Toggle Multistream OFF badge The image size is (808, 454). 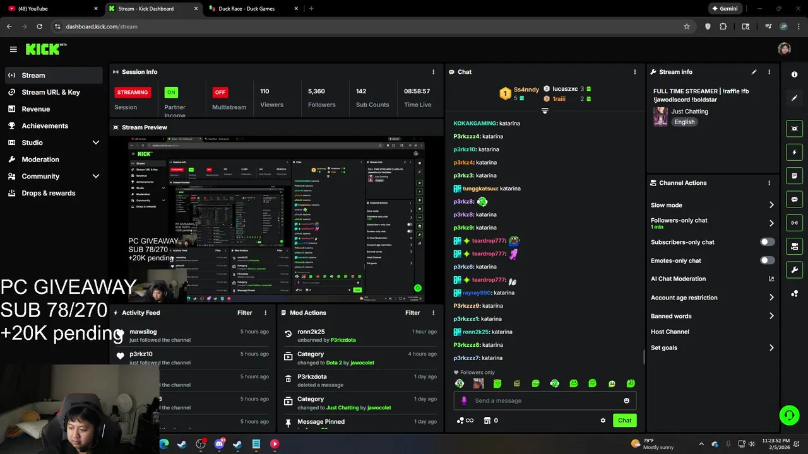pos(220,92)
